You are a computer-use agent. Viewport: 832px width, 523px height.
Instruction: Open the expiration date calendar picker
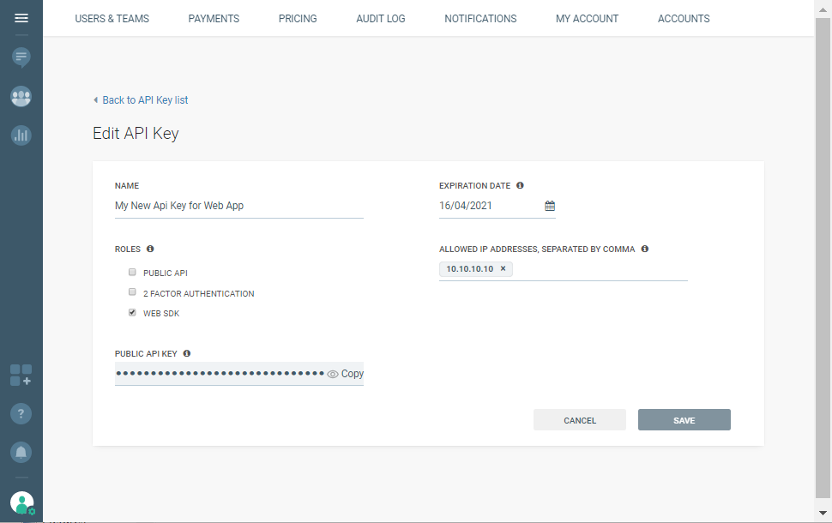[x=550, y=206]
